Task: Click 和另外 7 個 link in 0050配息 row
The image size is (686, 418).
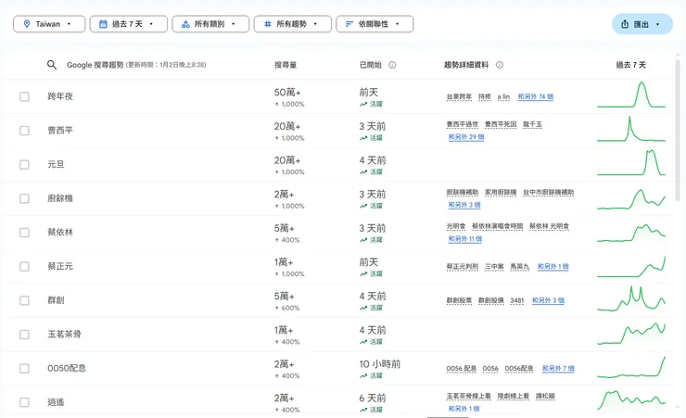Action: pyautogui.click(x=558, y=369)
